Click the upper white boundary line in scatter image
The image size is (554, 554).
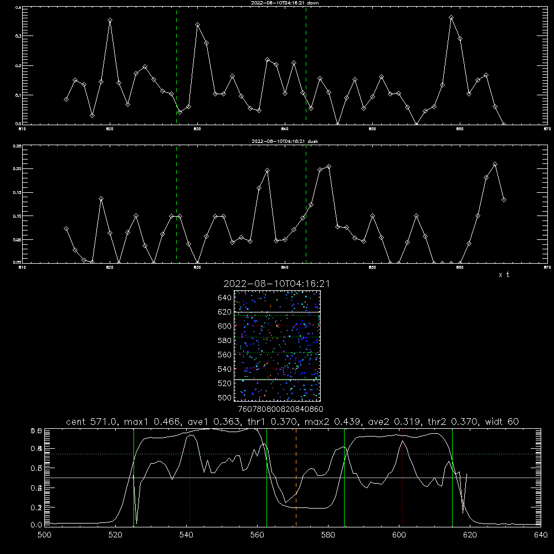click(278, 312)
